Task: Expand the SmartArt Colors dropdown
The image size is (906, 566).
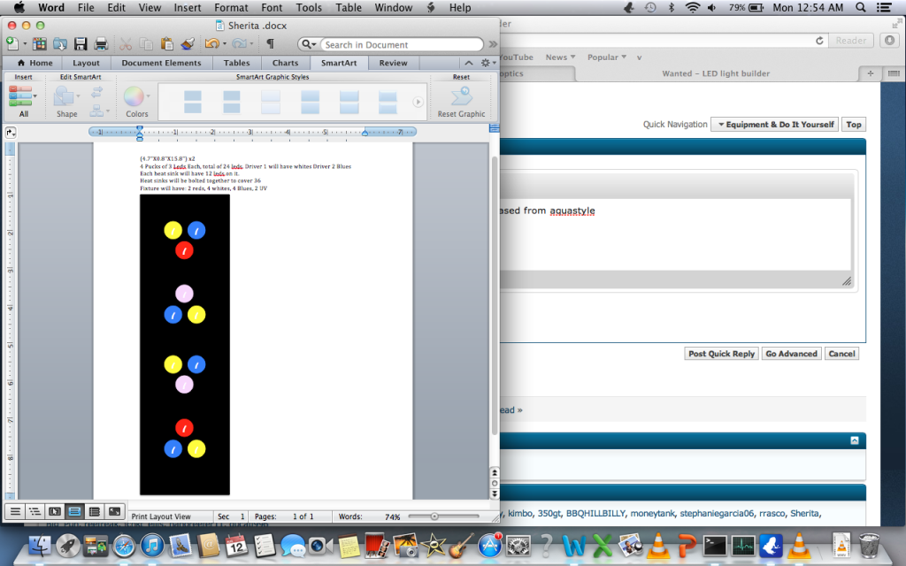Action: pos(136,101)
